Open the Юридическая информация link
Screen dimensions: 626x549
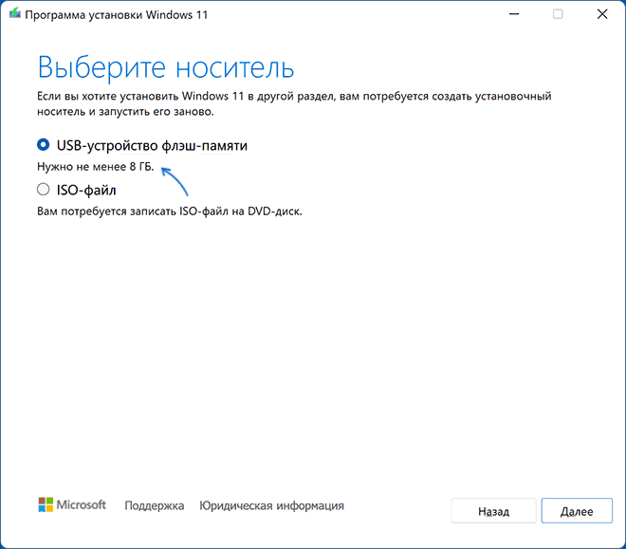click(271, 506)
